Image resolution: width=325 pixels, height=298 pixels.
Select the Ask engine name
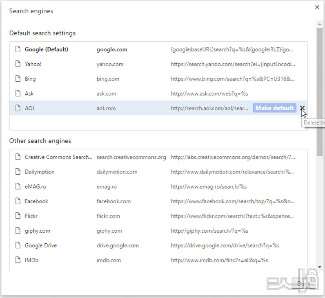point(29,93)
